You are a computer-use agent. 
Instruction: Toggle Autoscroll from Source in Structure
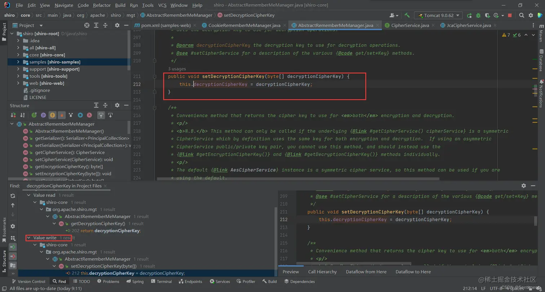click(110, 115)
